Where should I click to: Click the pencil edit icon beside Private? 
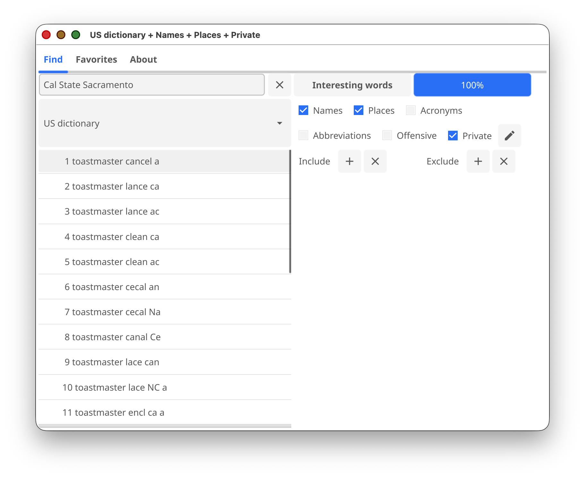[x=509, y=136]
